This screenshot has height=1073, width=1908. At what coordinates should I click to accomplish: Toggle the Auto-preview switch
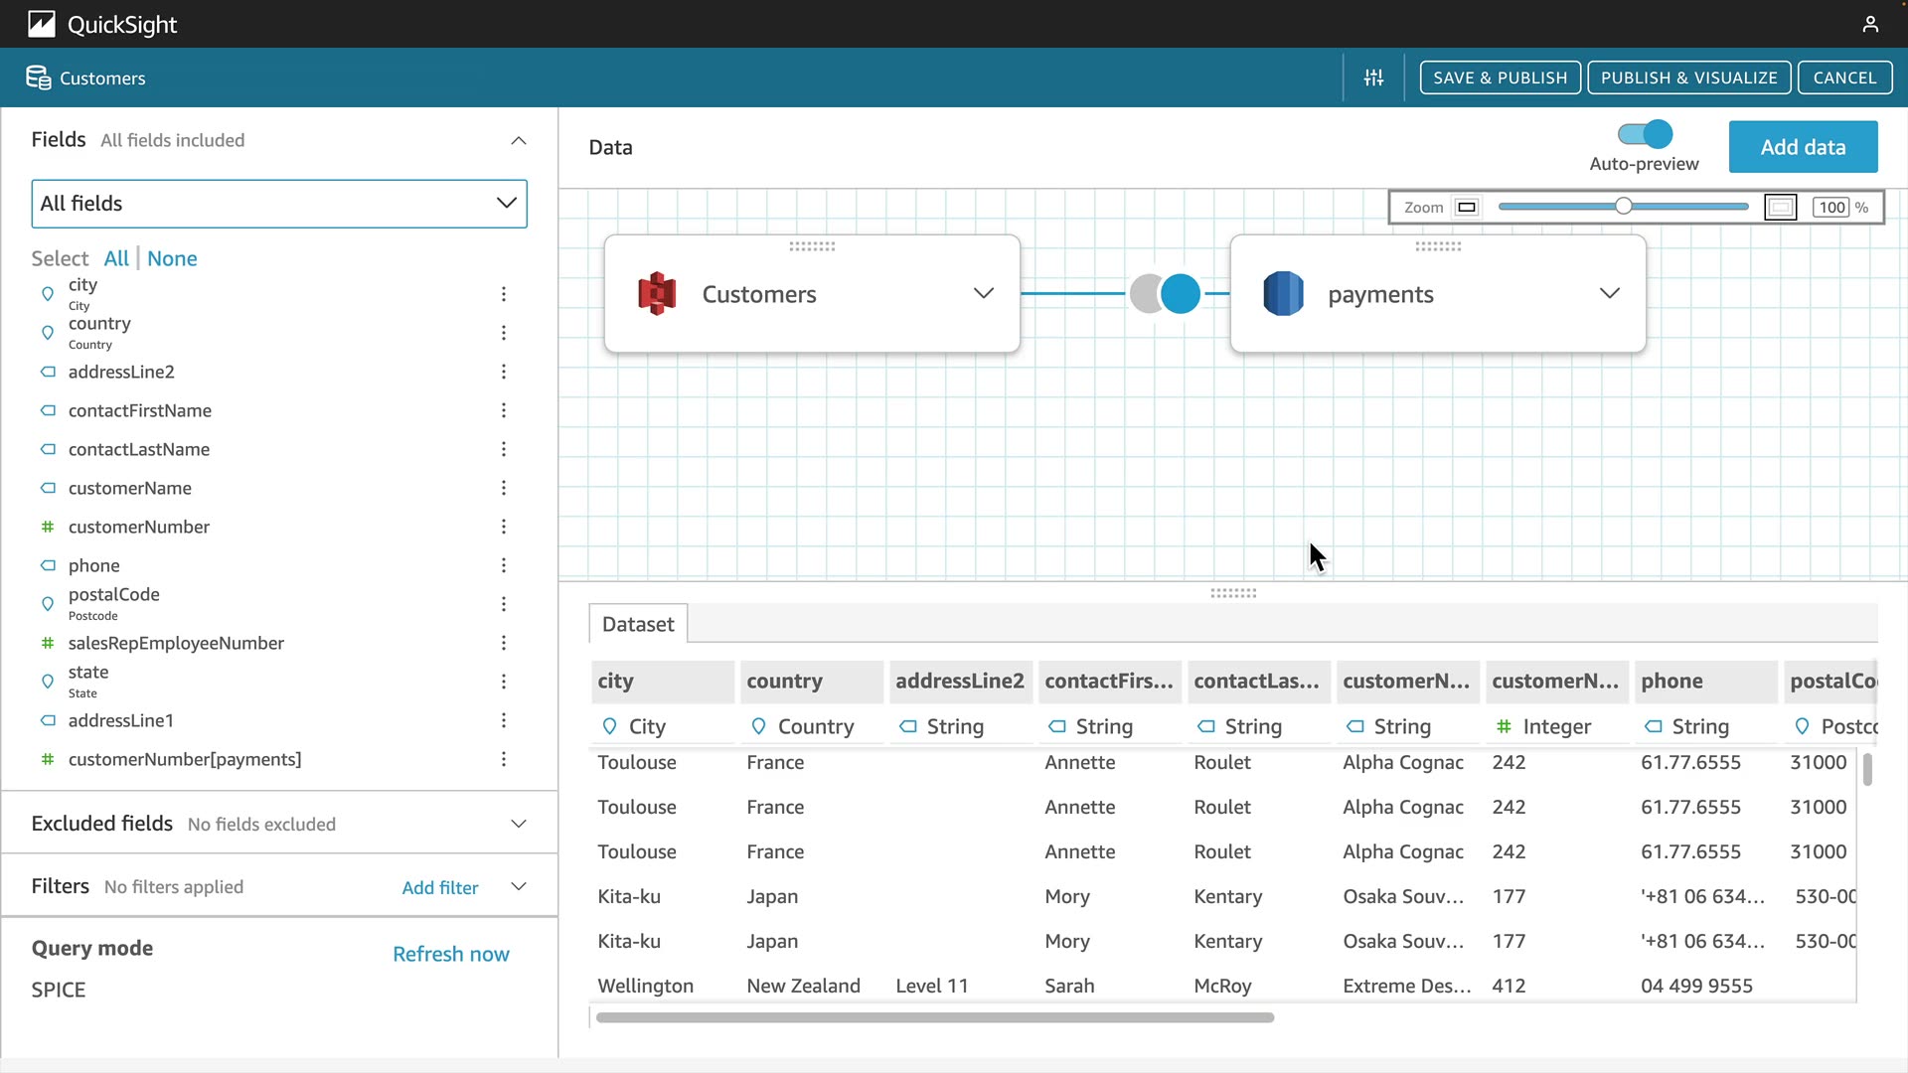[x=1645, y=134]
